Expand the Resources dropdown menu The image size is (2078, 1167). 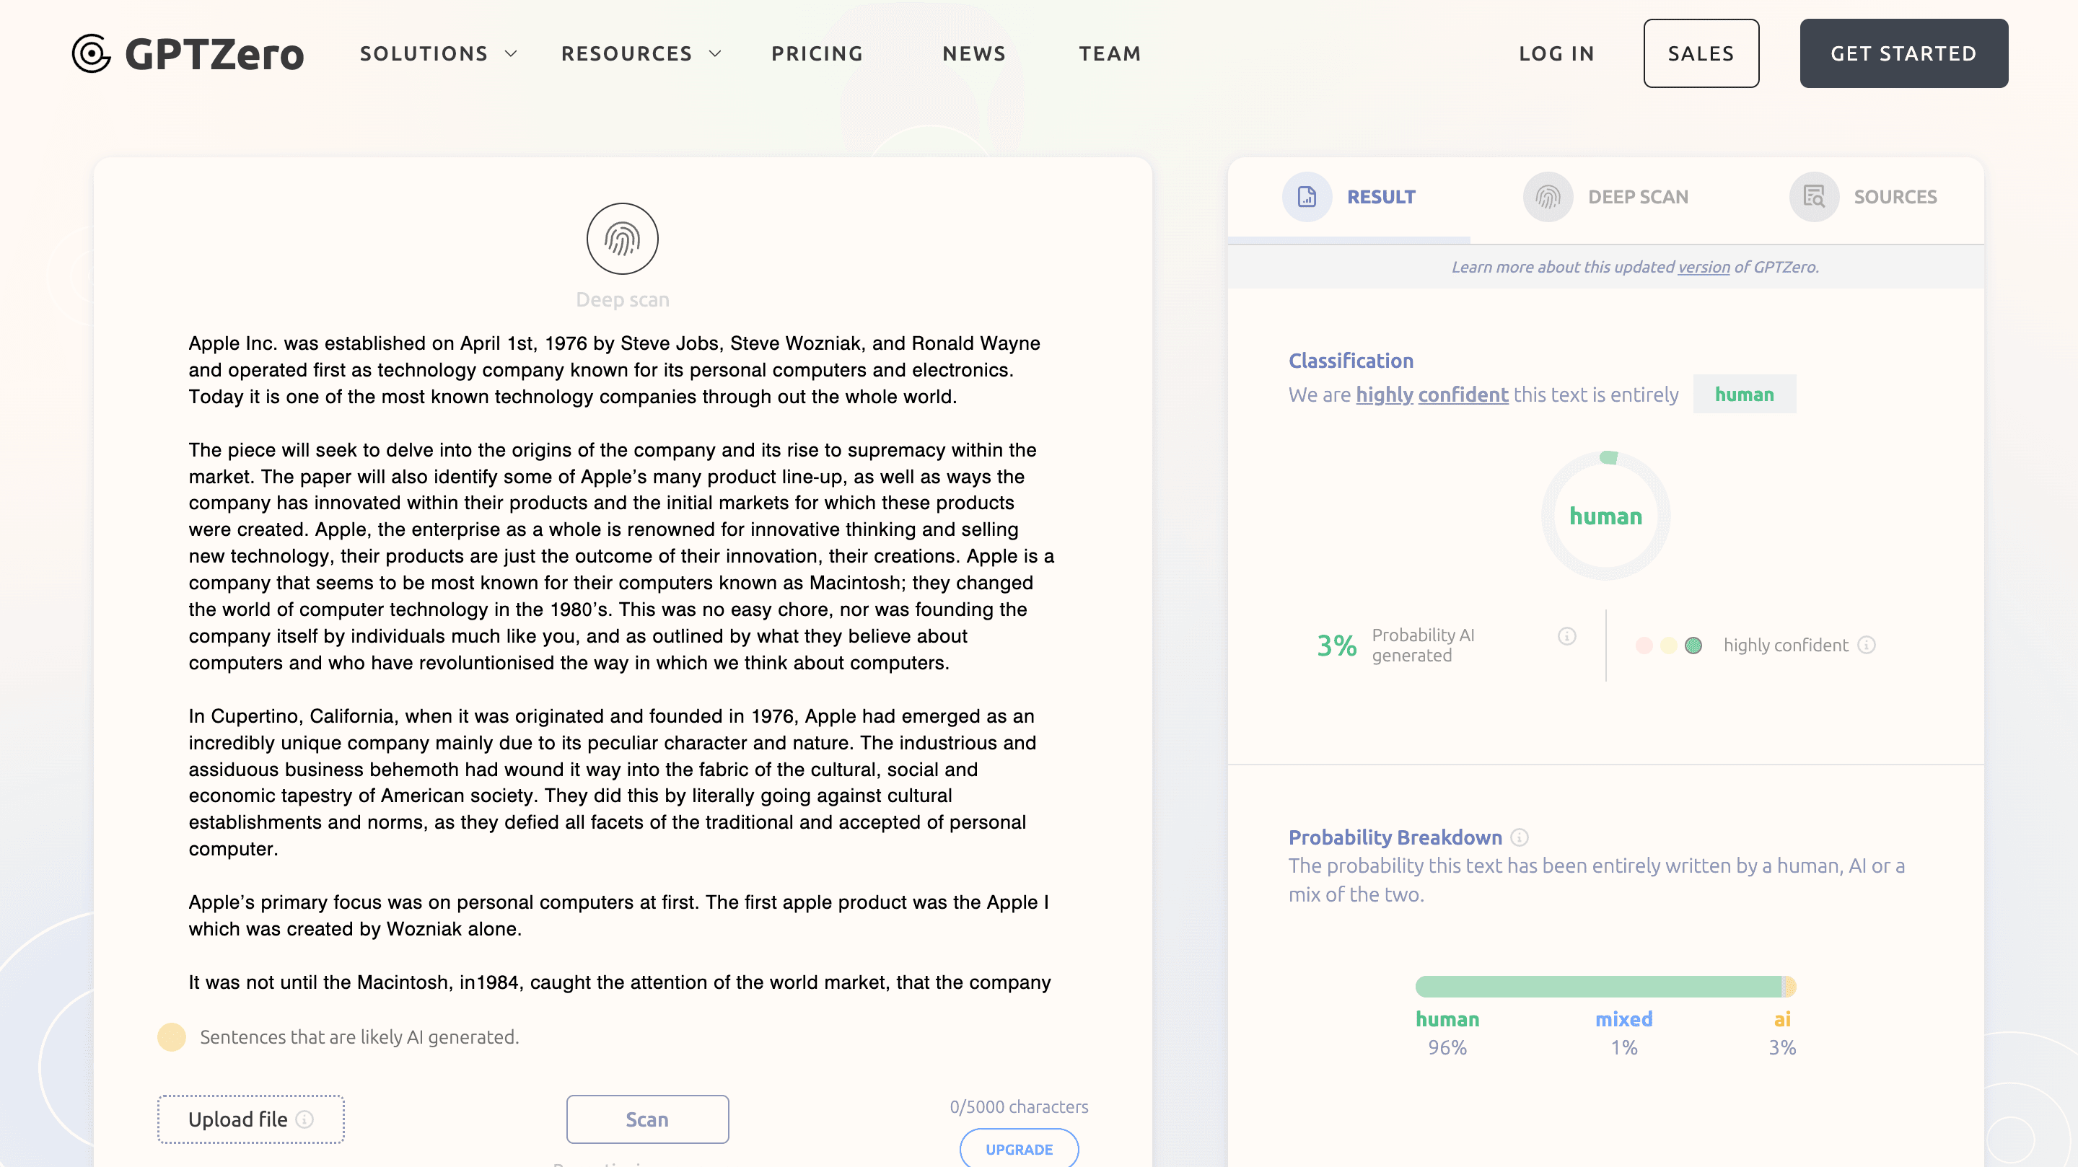[x=641, y=53]
